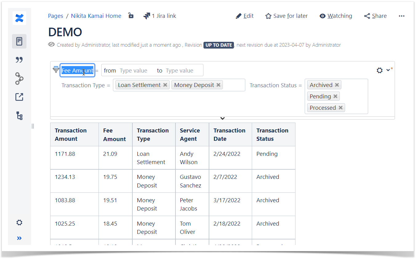This screenshot has width=418, height=260.
Task: Click the page restrictions unlocked padlock icon
Action: 131,16
